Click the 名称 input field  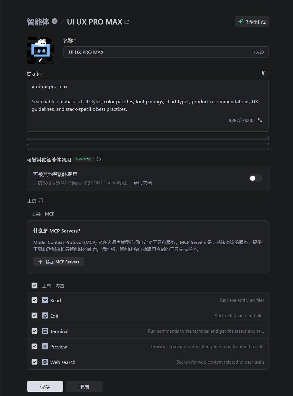click(x=166, y=52)
